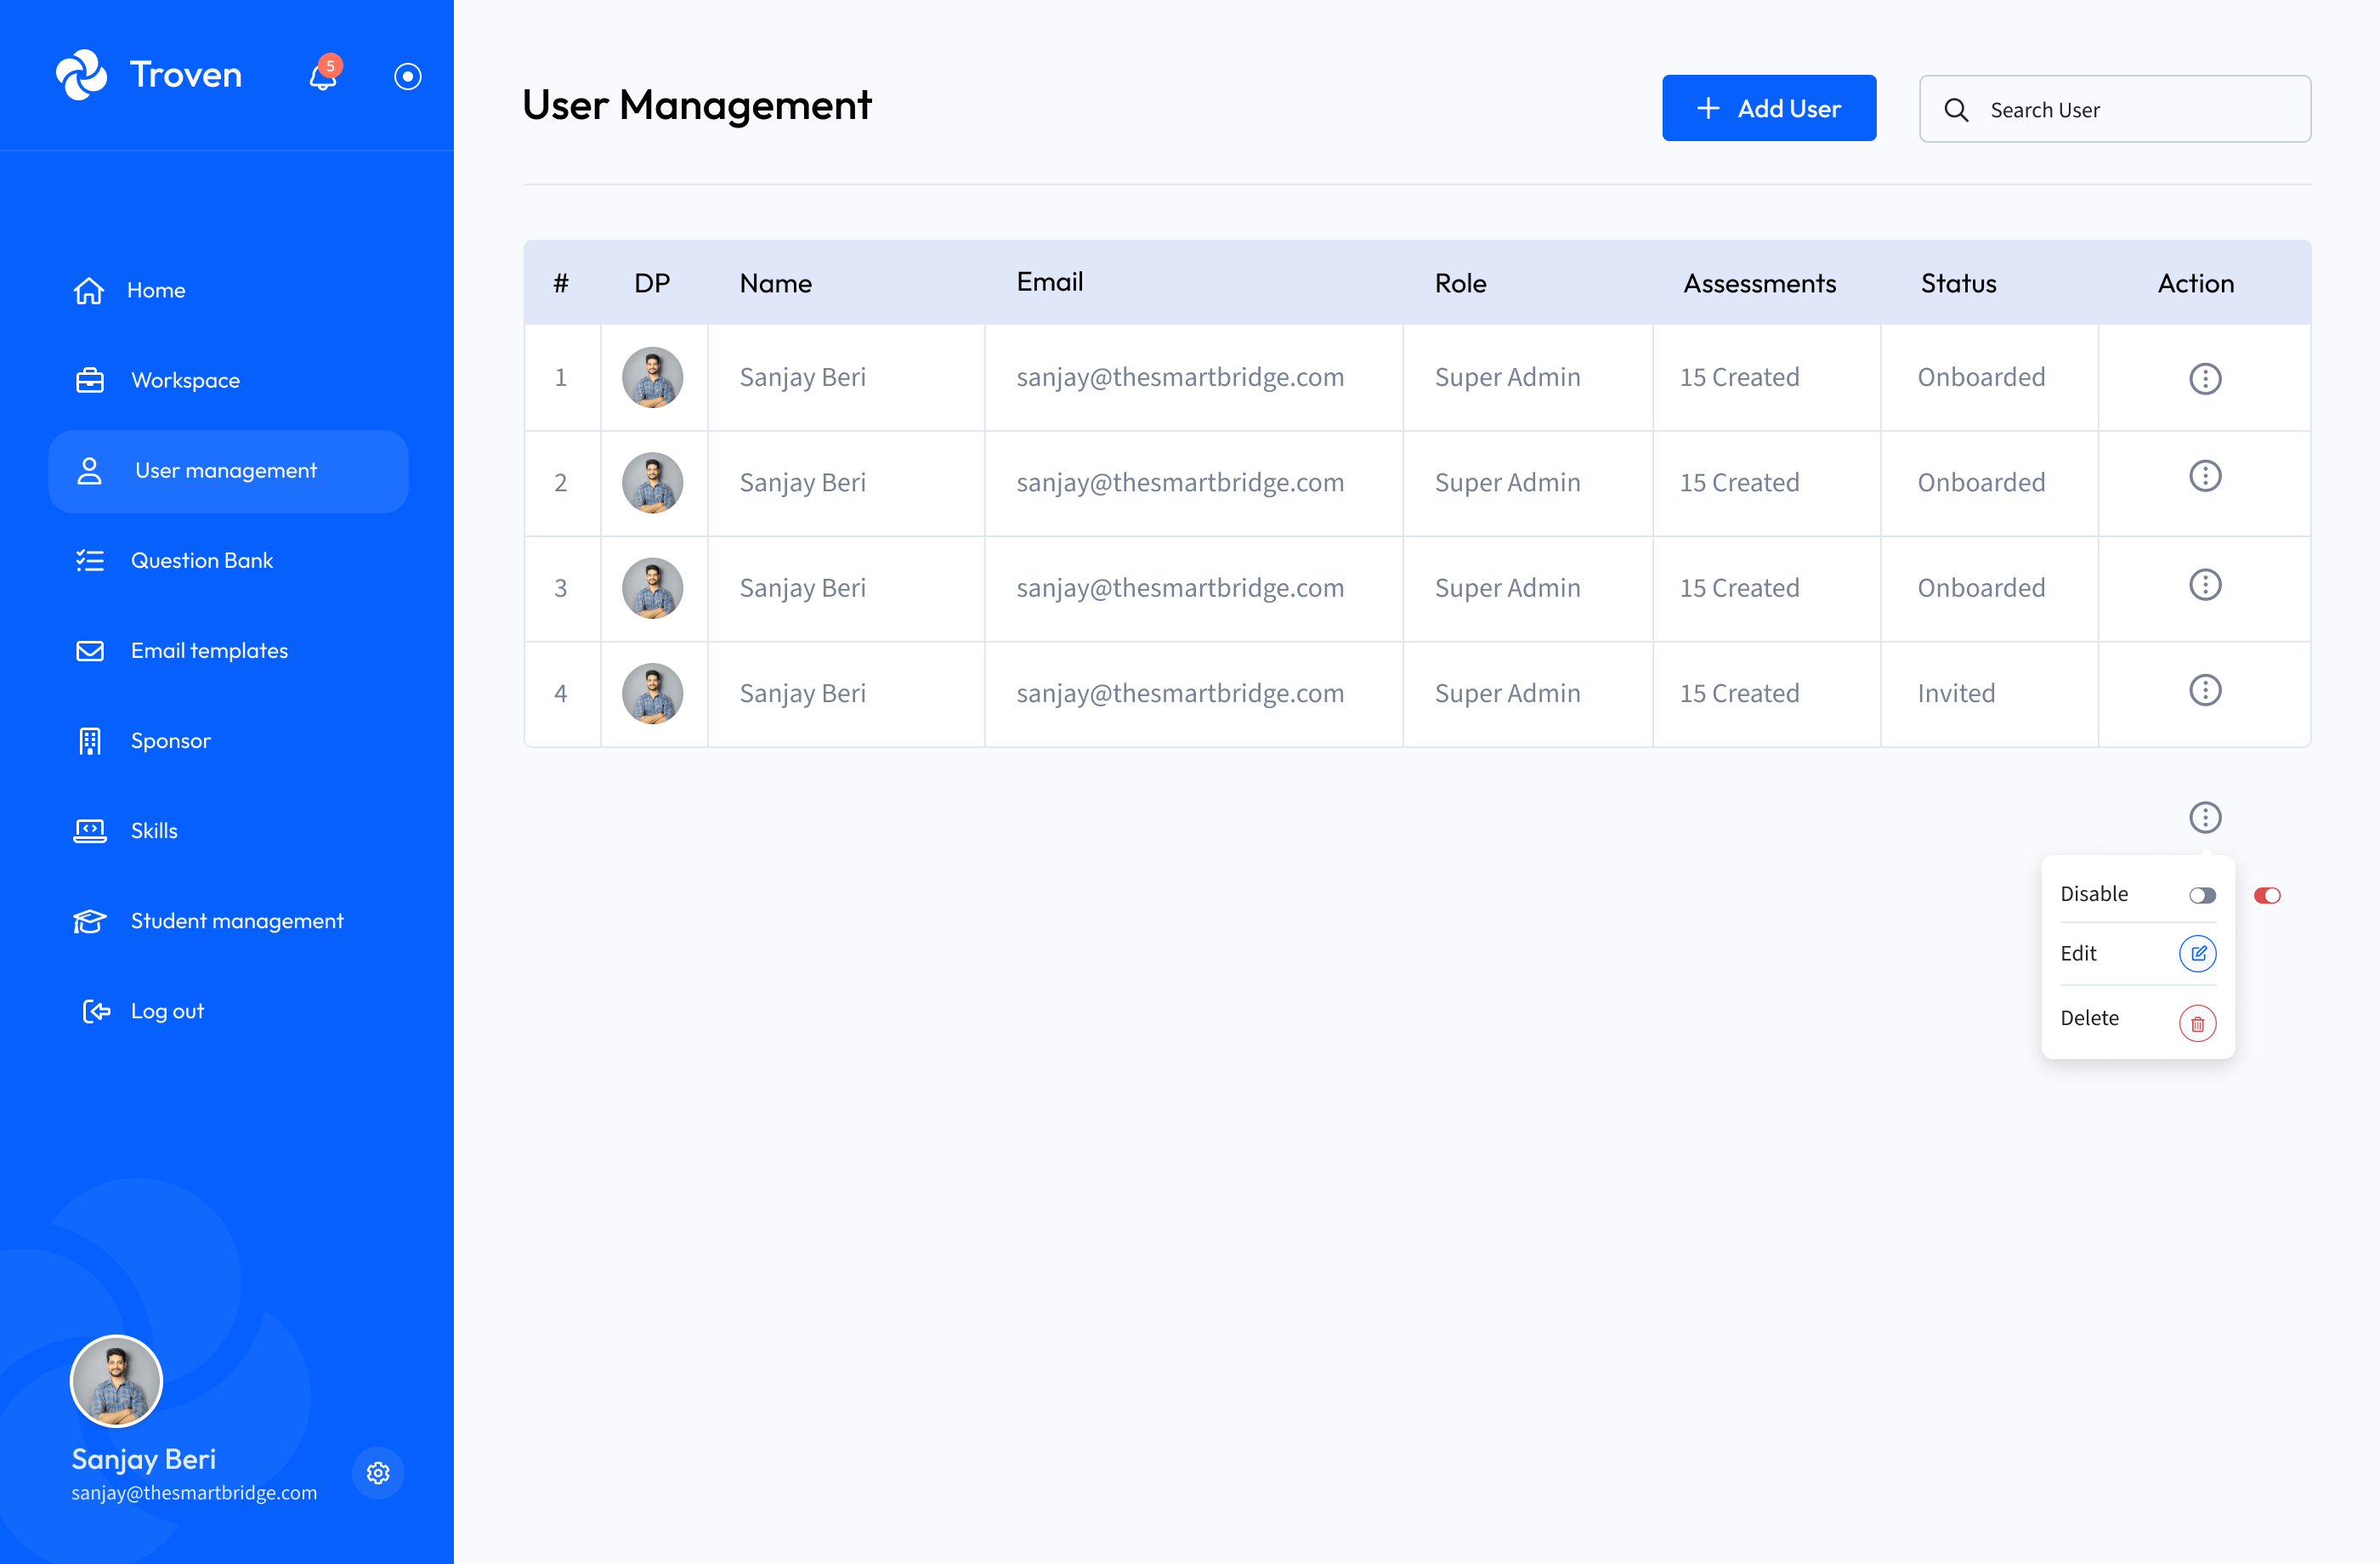Open the kebab menu for row 2
Viewport: 2380px width, 1564px height.
(x=2205, y=476)
